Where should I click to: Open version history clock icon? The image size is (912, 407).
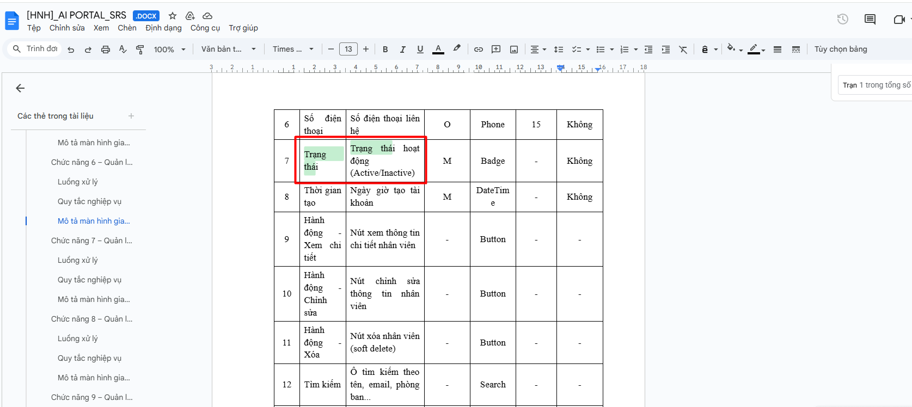coord(842,20)
